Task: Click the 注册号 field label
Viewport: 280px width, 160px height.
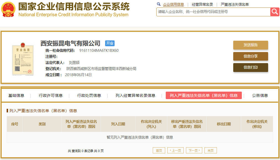Action: 51,56
